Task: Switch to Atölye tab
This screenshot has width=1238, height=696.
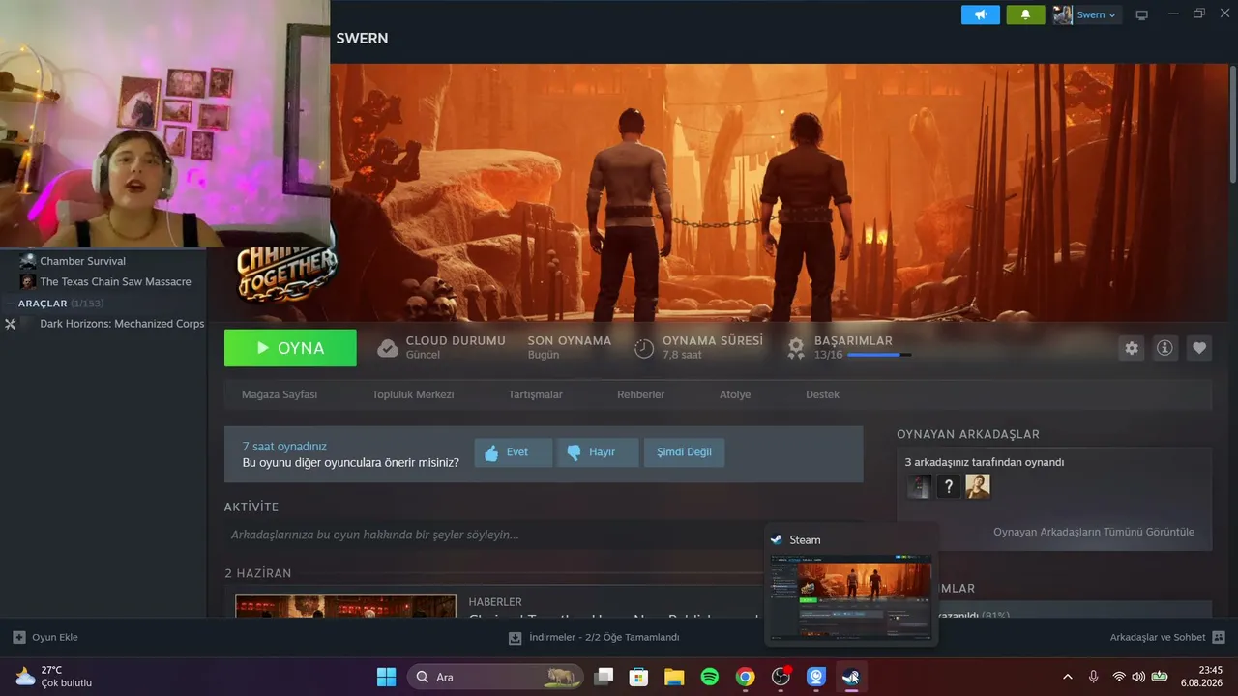Action: point(735,394)
